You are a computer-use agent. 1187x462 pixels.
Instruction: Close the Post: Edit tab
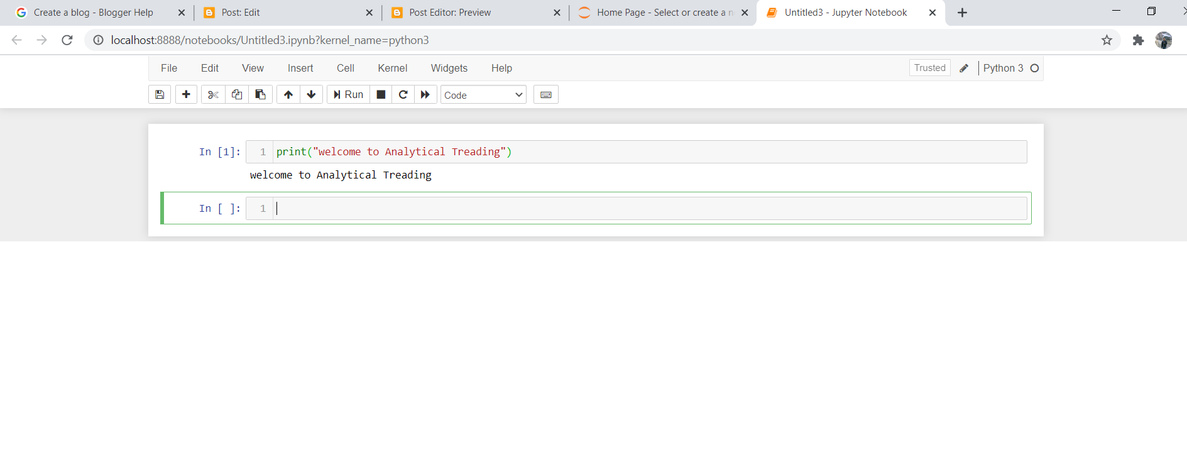(x=369, y=13)
